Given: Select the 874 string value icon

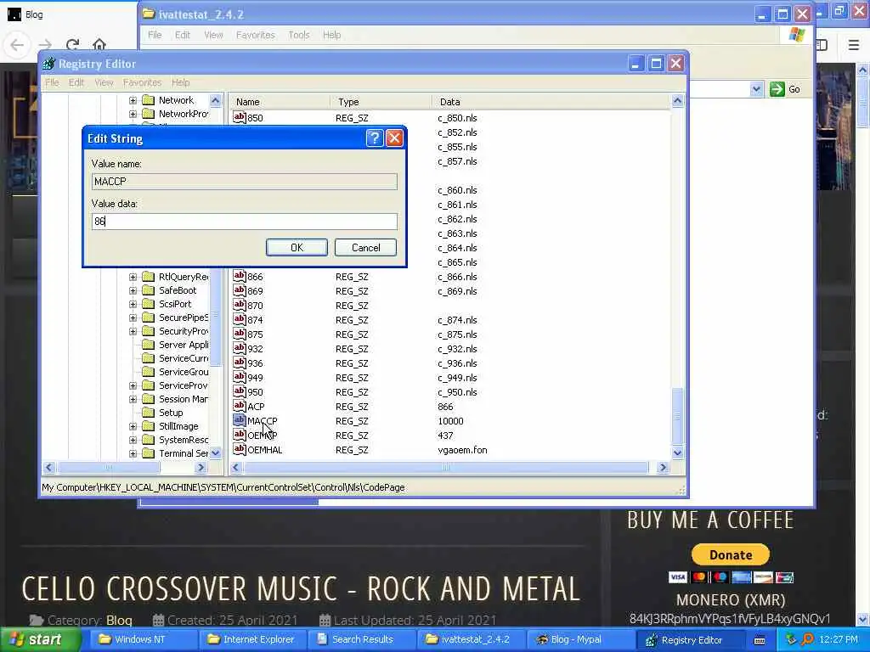Looking at the screenshot, I should pyautogui.click(x=239, y=319).
